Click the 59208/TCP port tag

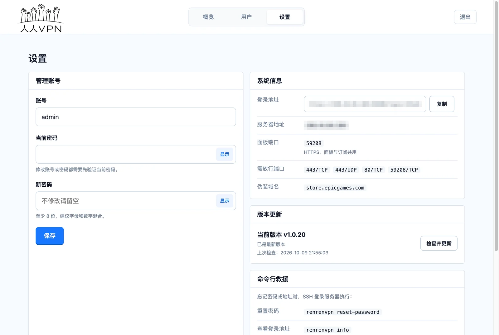tap(404, 170)
